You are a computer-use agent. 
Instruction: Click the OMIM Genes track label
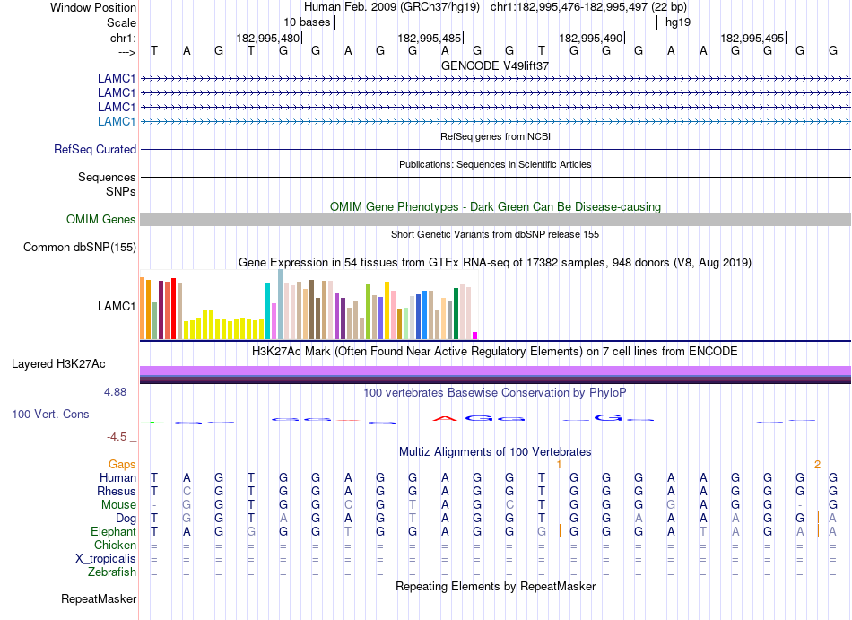101,219
